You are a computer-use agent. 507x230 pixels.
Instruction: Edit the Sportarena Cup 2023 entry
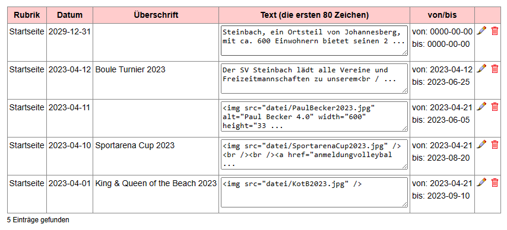pos(481,144)
